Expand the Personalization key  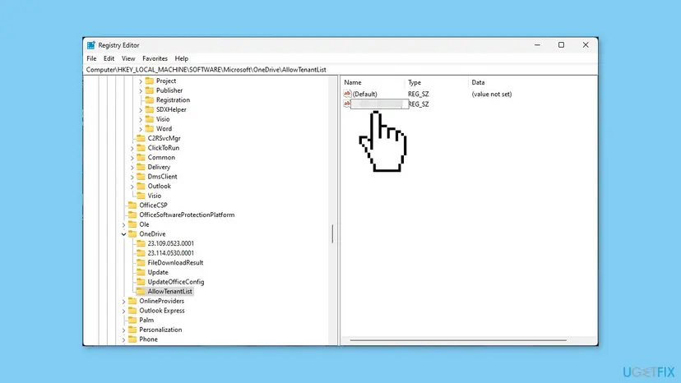pyautogui.click(x=123, y=330)
